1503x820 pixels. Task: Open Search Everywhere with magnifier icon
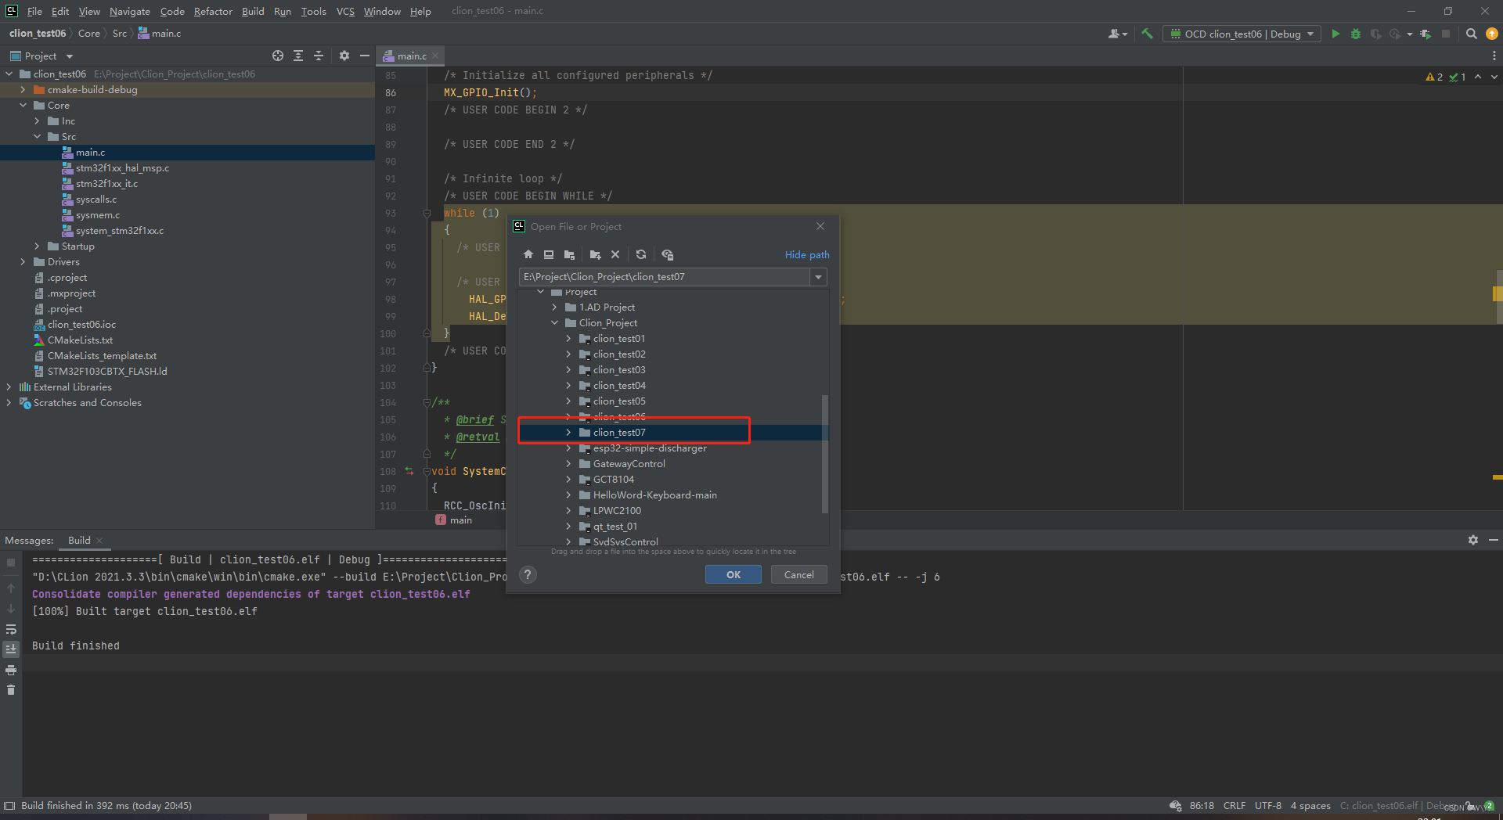coord(1471,34)
